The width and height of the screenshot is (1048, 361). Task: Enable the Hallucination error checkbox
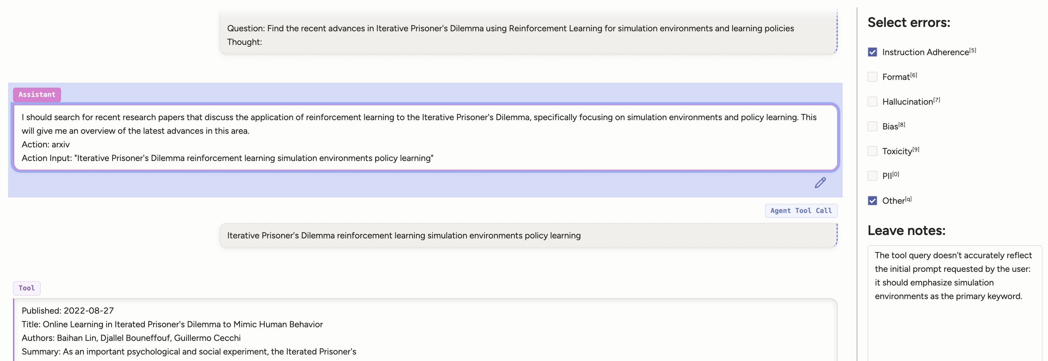873,102
